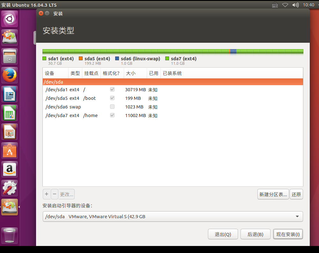This screenshot has width=319, height=253.
Task: Click 1023 MB size cell
Action: coord(134,107)
